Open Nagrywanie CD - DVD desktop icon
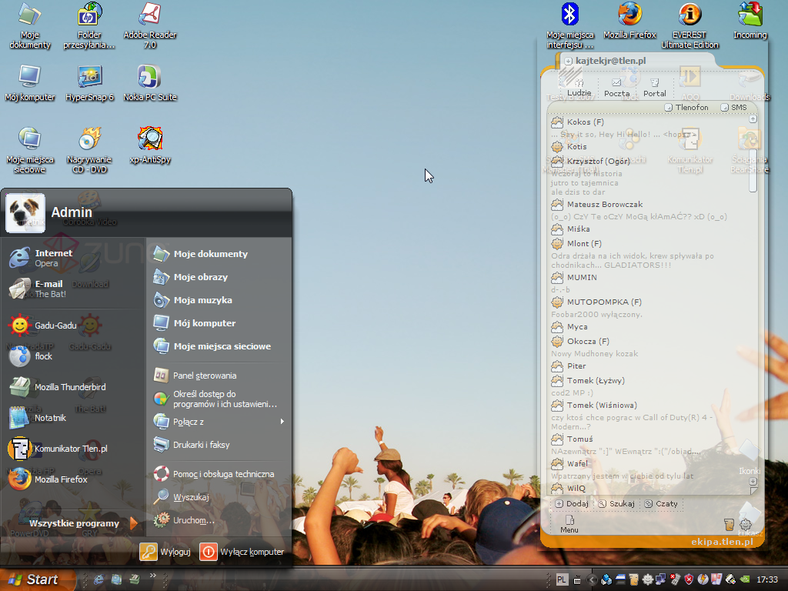This screenshot has height=591, width=788. click(89, 150)
